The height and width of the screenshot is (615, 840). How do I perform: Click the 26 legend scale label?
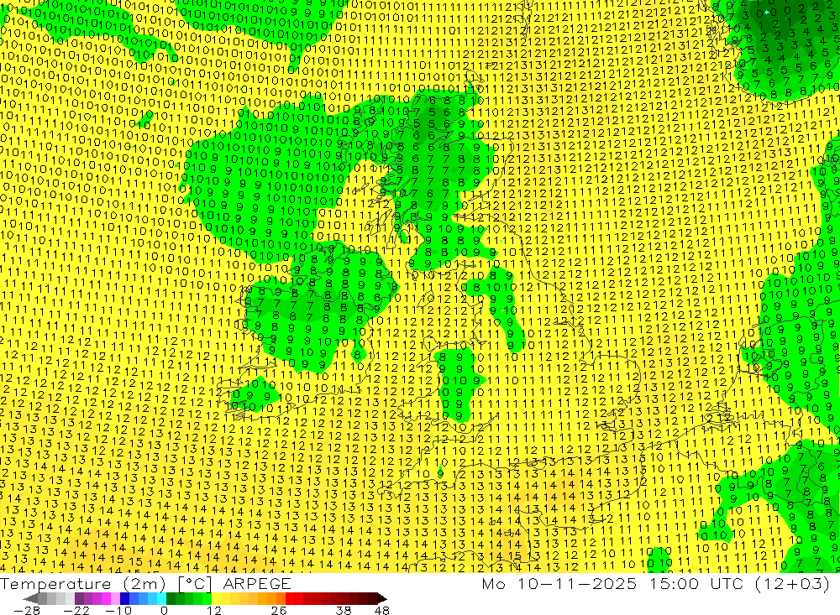coord(279,610)
